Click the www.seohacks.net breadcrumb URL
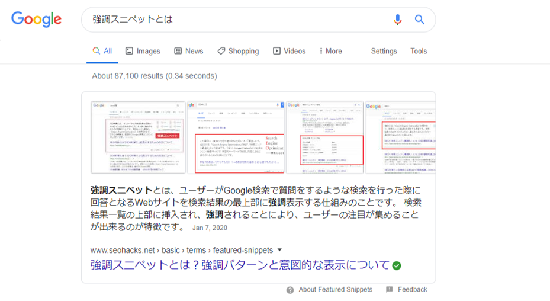The image size is (550, 301). tap(182, 250)
